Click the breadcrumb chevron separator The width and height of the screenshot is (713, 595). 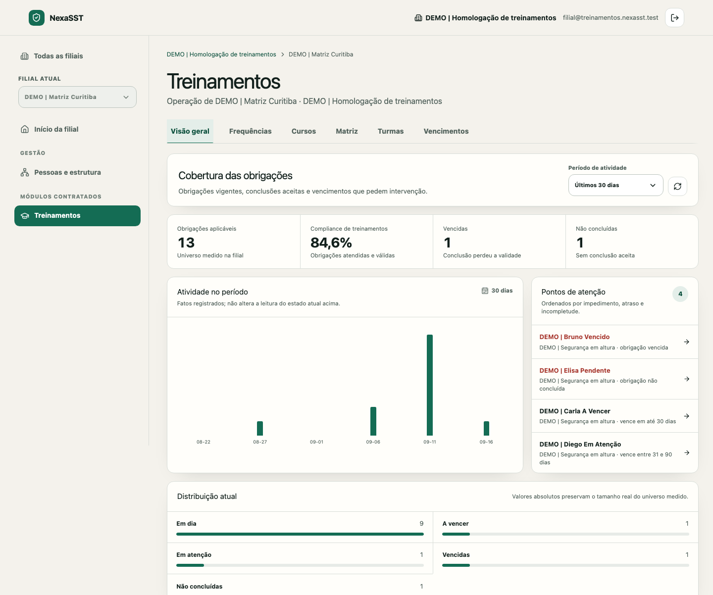pyautogui.click(x=283, y=54)
